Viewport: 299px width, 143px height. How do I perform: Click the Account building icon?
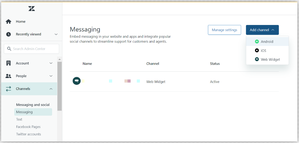9,63
